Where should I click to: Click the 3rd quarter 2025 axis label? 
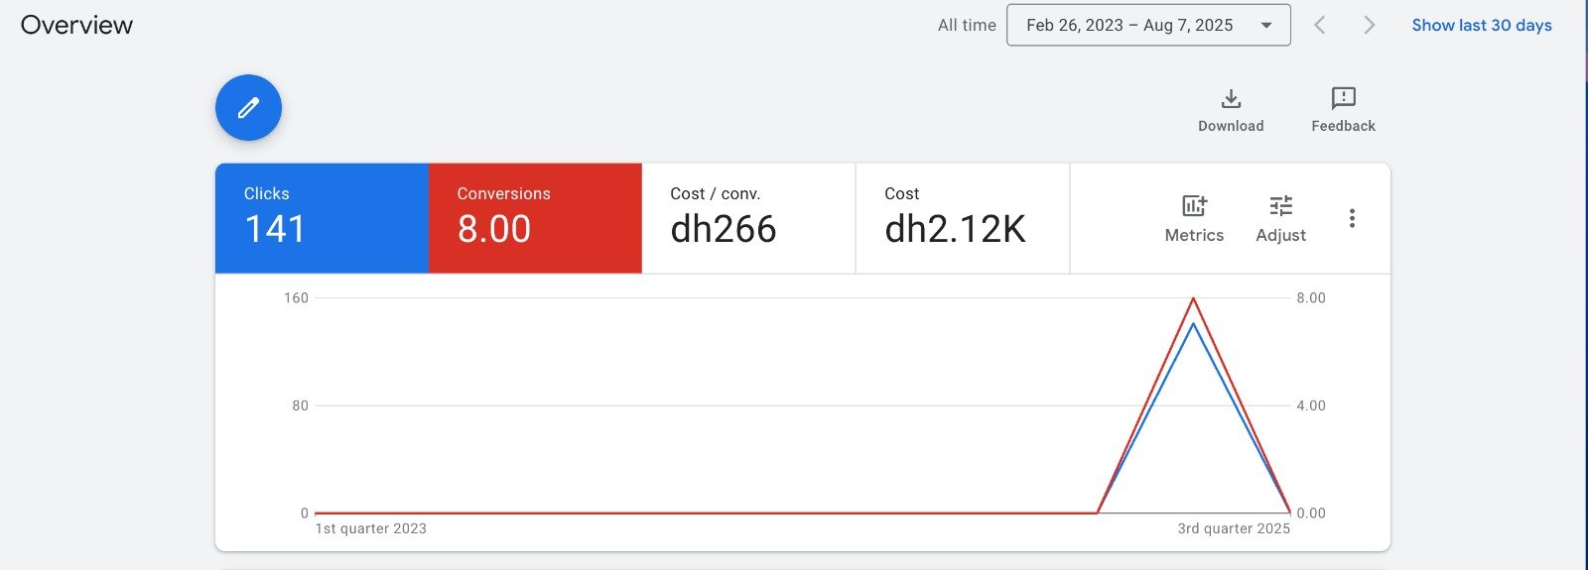tap(1234, 528)
